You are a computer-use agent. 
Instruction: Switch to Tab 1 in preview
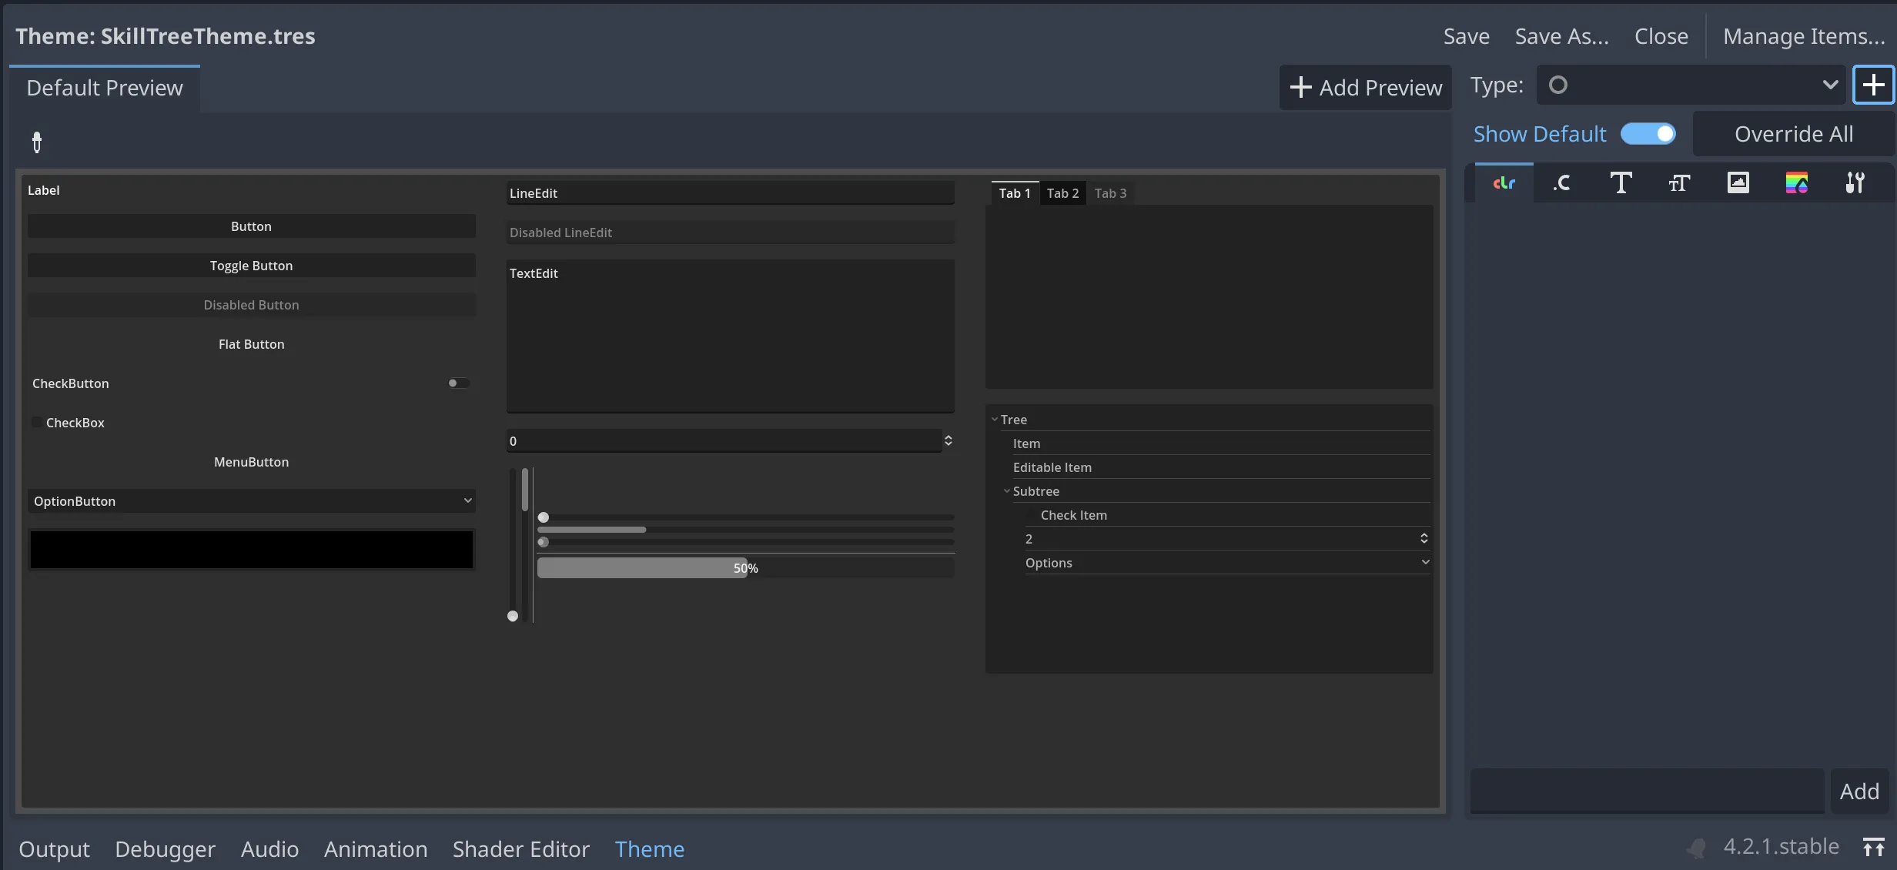coord(1015,193)
